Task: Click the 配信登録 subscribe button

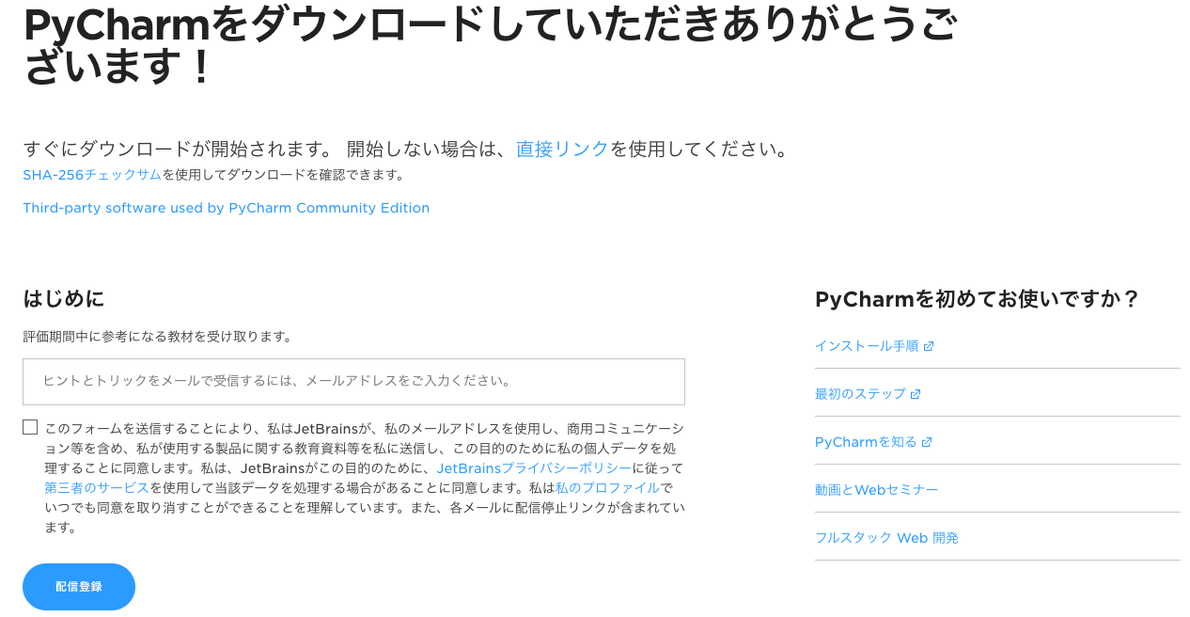Action: [79, 587]
